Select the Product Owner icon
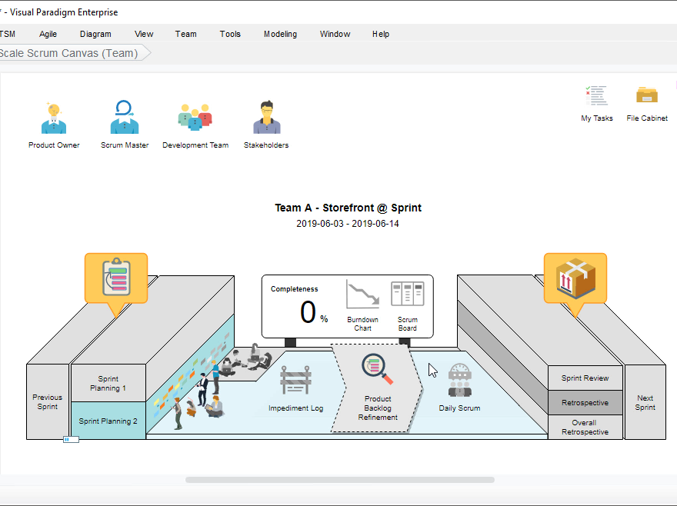This screenshot has height=506, width=677. click(x=54, y=114)
